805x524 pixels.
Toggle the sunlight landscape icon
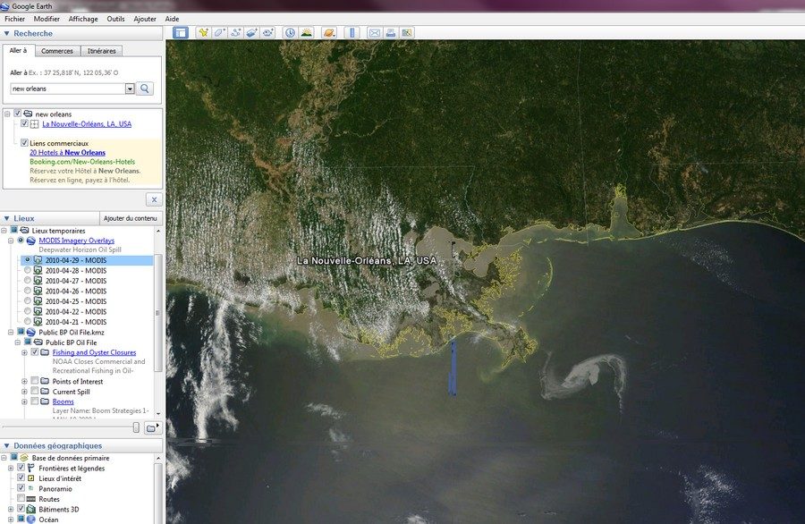[x=307, y=33]
